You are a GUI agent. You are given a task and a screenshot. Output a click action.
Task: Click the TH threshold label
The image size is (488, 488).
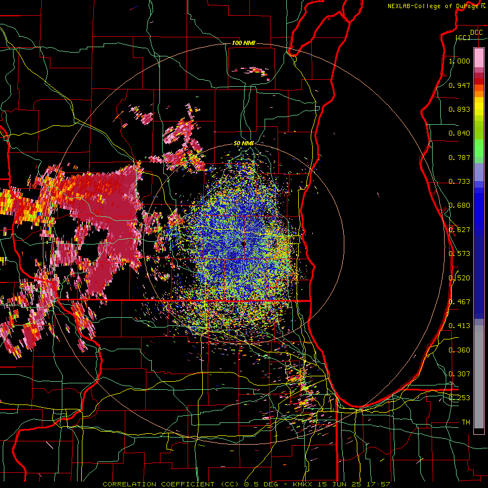tap(466, 422)
